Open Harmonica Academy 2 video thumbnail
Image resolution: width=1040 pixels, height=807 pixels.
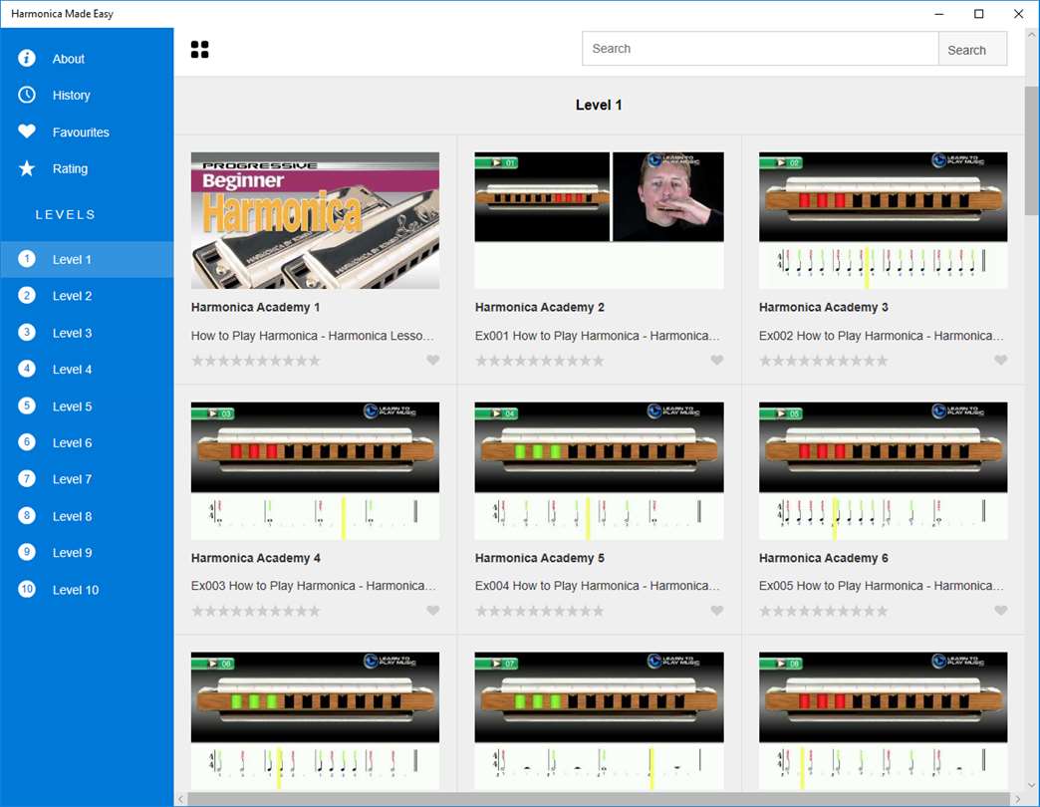click(599, 220)
